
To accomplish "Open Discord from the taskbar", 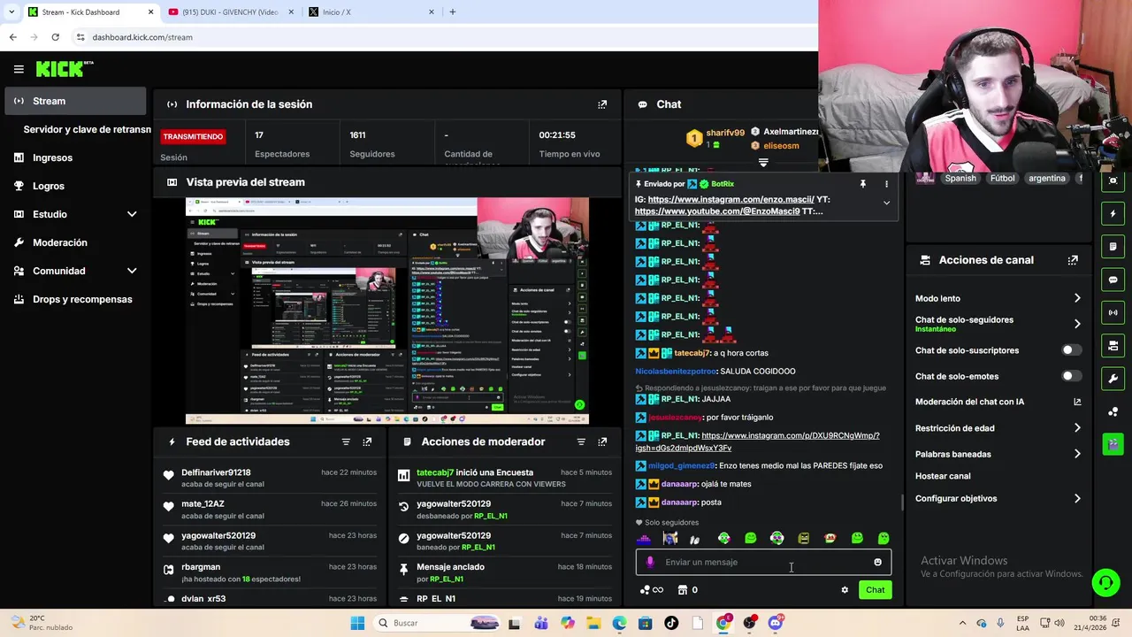I will click(776, 623).
